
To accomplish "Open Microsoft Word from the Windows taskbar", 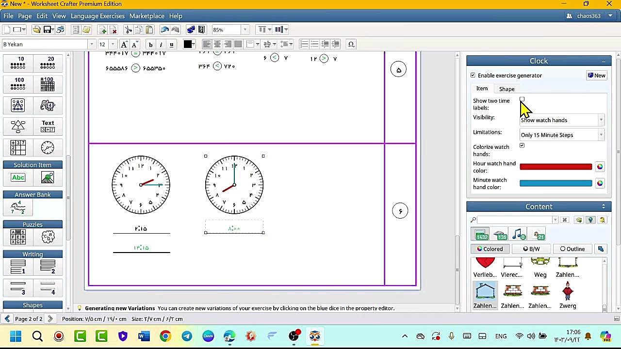I will coord(144,336).
